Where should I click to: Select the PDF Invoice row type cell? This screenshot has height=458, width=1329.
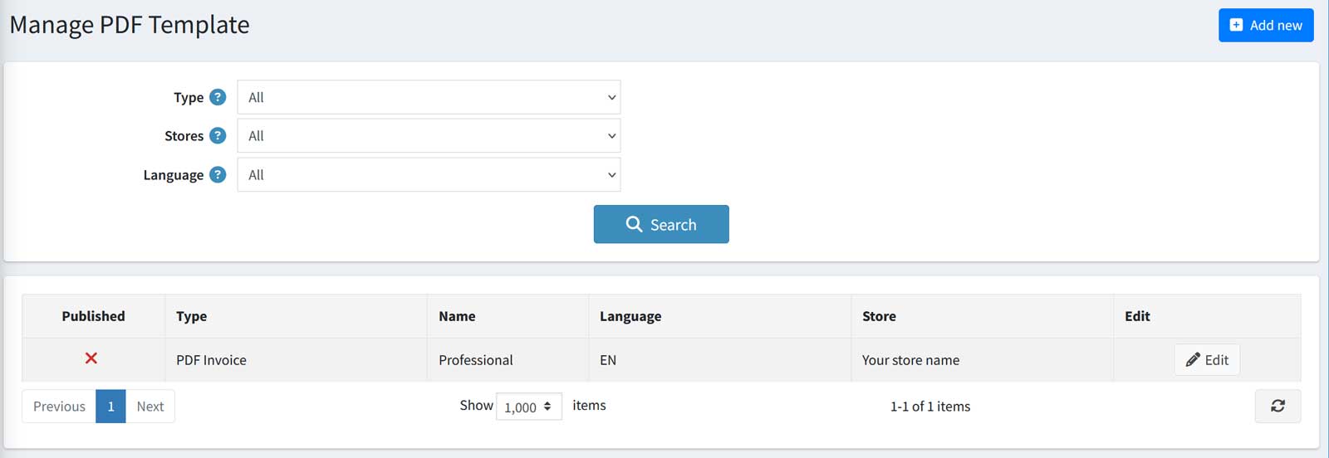click(211, 360)
